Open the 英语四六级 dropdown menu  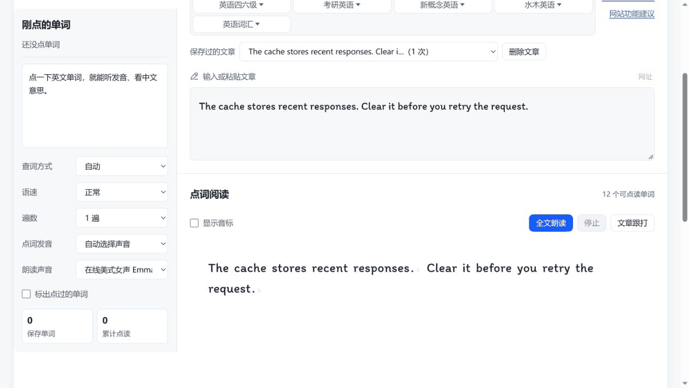[241, 5]
